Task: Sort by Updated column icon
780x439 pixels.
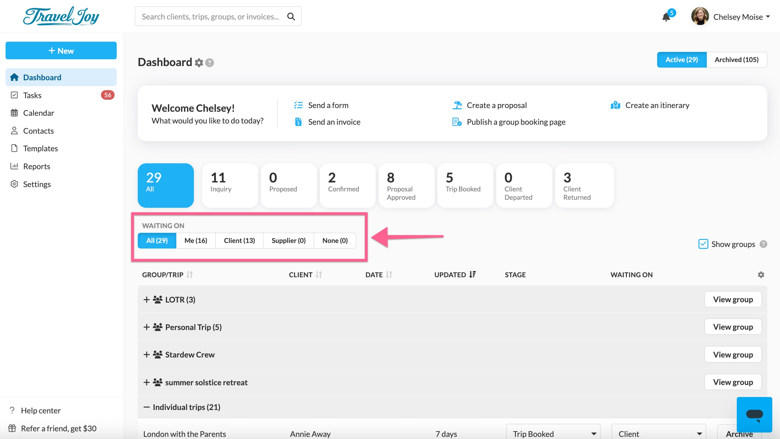Action: [472, 274]
